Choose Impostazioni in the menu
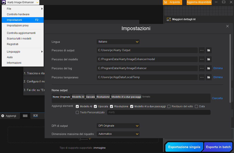The width and height of the screenshot is (234, 153). [23, 20]
